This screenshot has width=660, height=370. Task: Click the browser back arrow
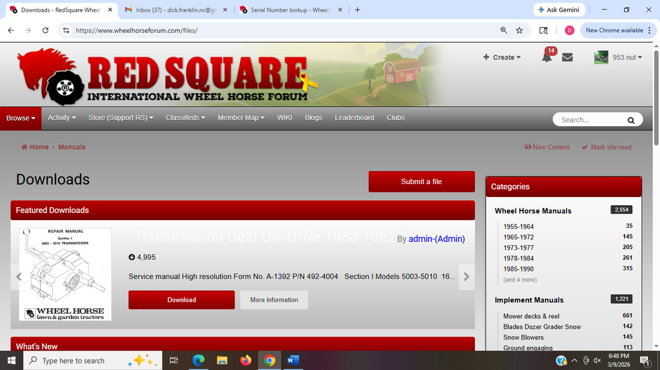[11, 30]
